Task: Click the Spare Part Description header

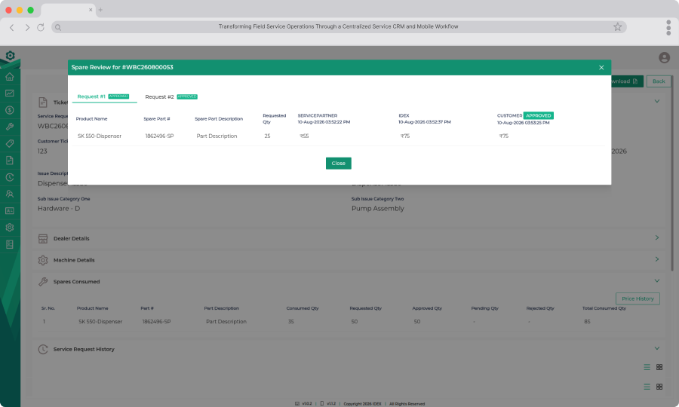Action: [219, 118]
